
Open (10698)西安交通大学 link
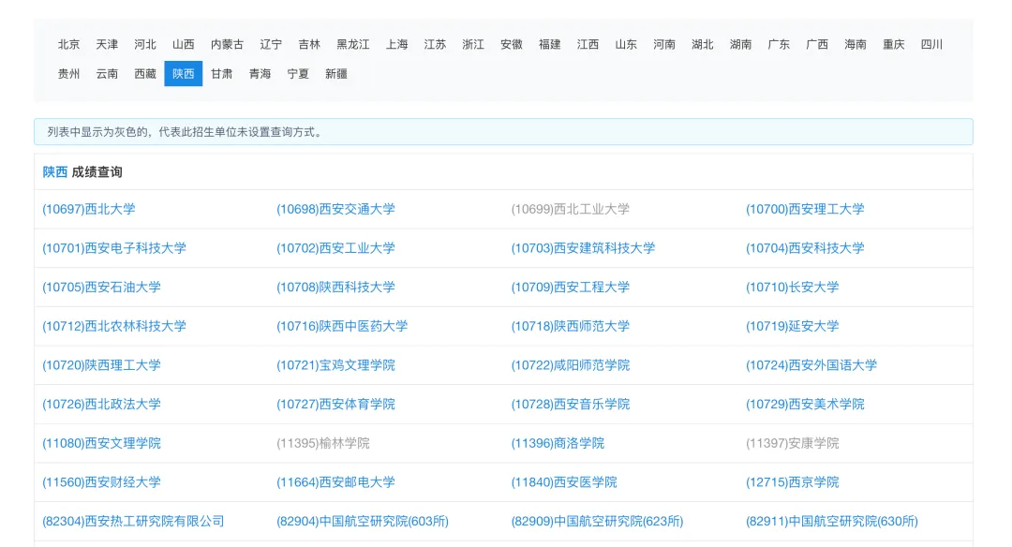click(335, 209)
